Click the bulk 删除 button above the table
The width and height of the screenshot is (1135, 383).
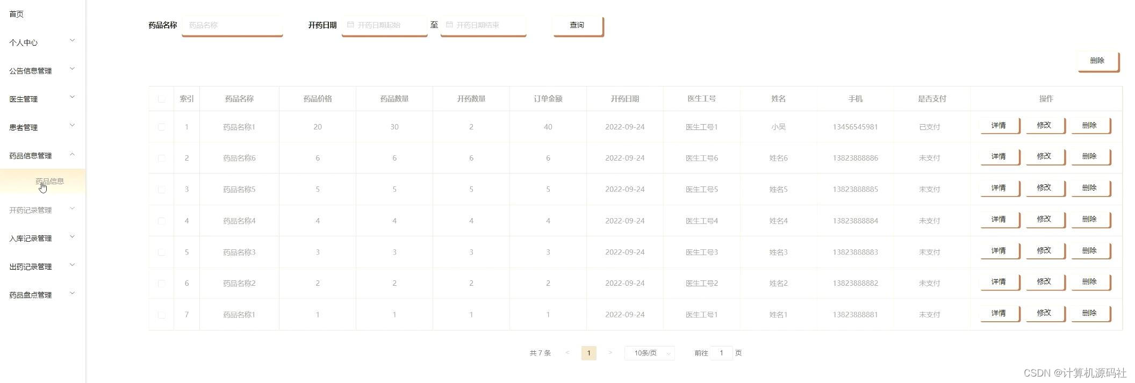(1098, 61)
